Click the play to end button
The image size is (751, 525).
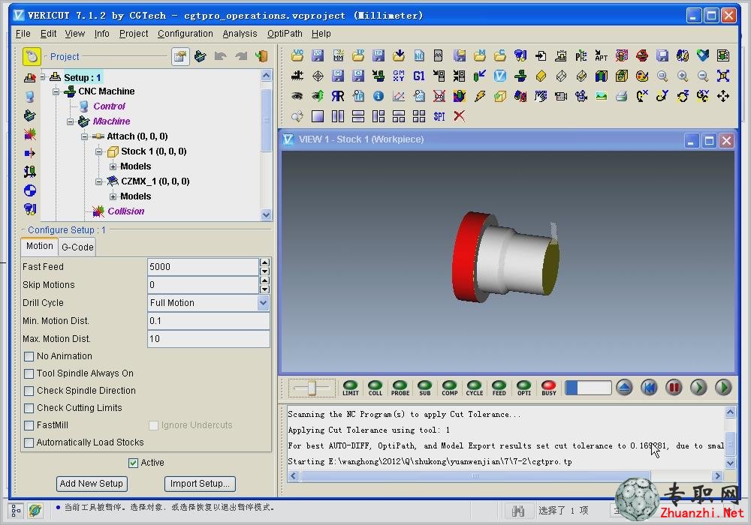coord(723,387)
